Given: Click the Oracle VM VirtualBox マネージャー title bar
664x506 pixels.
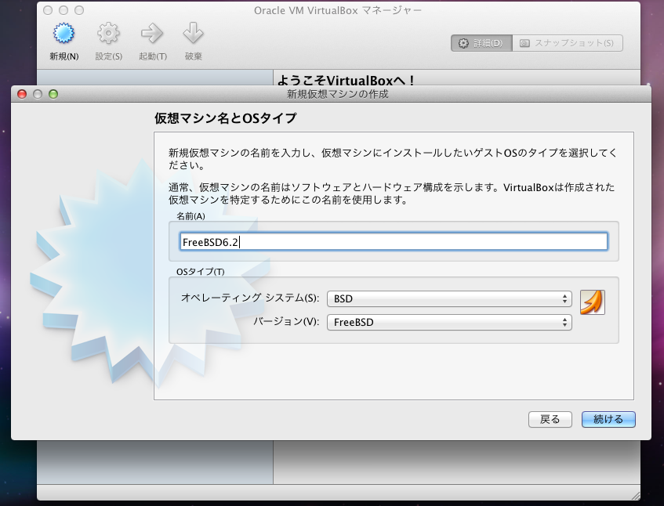Looking at the screenshot, I should 338,11.
